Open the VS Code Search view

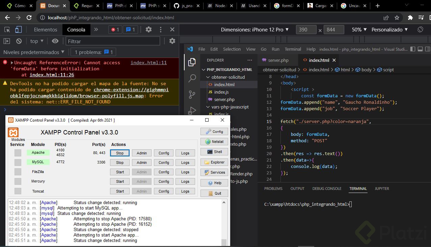192,78
